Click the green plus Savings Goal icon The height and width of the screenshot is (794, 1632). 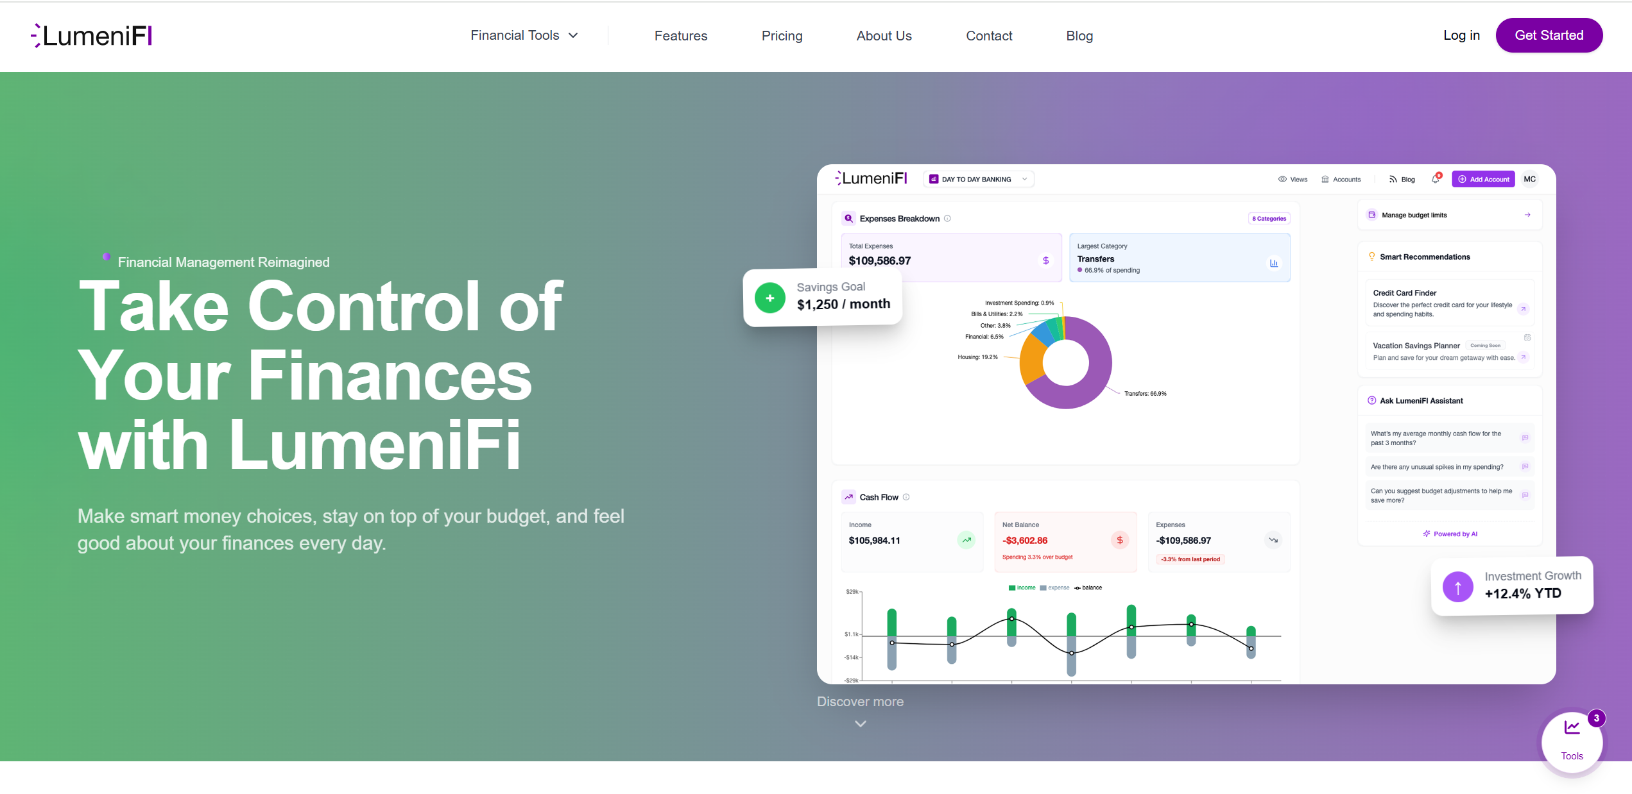[769, 298]
